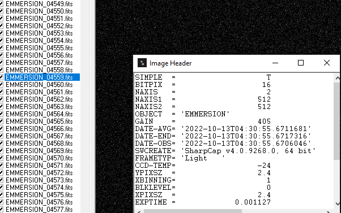Screen dimensions: 341x213
Task: Click the horizontal scrollbar thumb in header
Action: tap(193, 211)
